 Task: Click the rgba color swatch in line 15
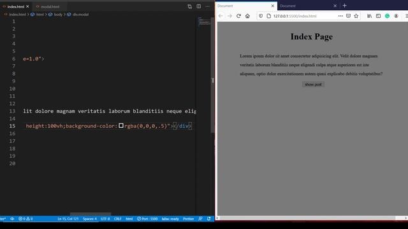click(121, 126)
